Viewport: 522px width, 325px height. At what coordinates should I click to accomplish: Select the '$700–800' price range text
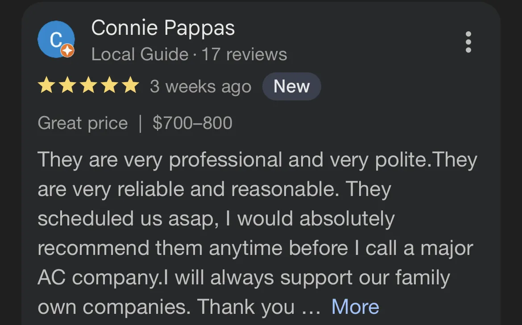point(192,123)
